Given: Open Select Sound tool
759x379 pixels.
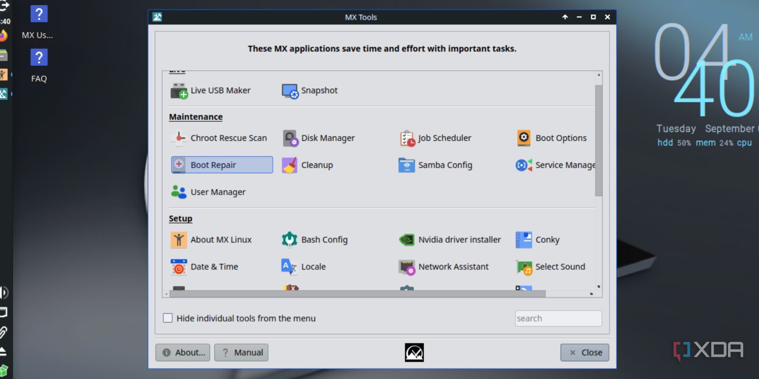Looking at the screenshot, I should (x=551, y=267).
